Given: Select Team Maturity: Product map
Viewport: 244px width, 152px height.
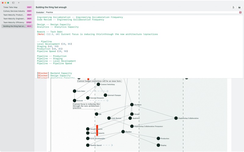Looking at the screenshot, I should tap(17, 15).
